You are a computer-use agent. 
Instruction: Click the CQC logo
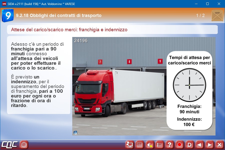coord(9,145)
